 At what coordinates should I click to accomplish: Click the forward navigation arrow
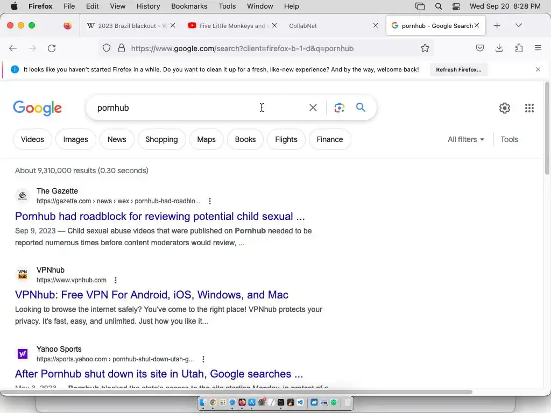(x=32, y=48)
